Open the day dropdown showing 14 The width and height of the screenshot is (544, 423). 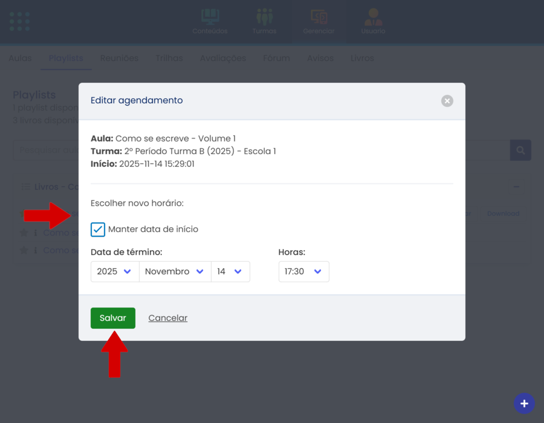click(230, 272)
